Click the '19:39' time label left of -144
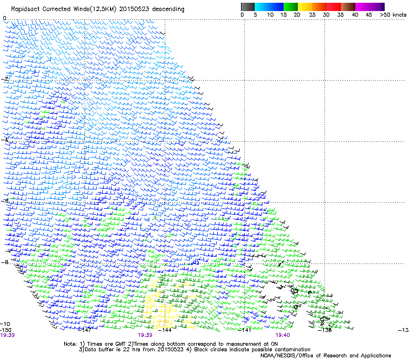The width and height of the screenshot is (409, 359). (x=145, y=335)
